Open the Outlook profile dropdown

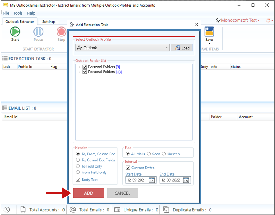tap(122, 48)
